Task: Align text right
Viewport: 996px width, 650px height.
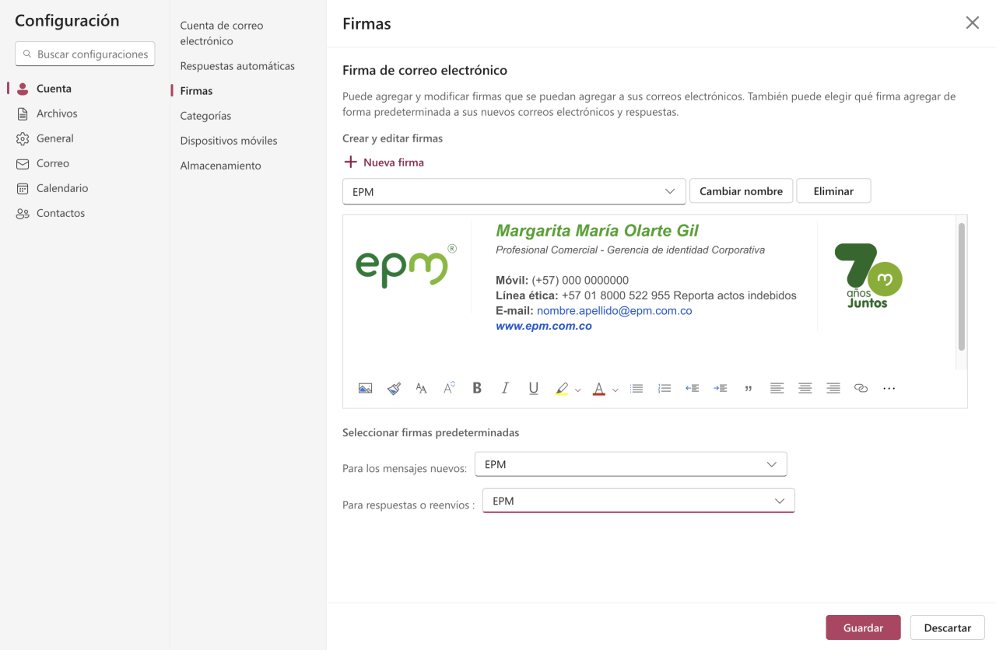Action: (x=833, y=388)
